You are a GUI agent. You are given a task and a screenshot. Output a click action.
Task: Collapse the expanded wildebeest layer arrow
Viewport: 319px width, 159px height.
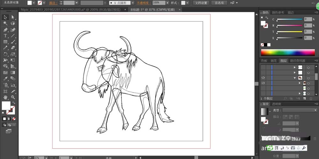click(294, 78)
